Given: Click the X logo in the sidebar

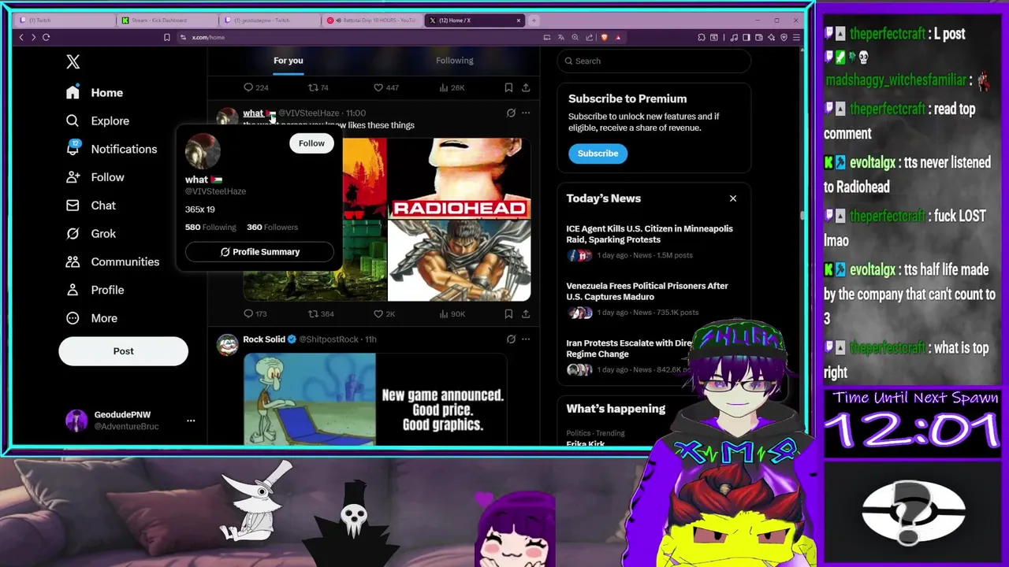Looking at the screenshot, I should [x=73, y=61].
